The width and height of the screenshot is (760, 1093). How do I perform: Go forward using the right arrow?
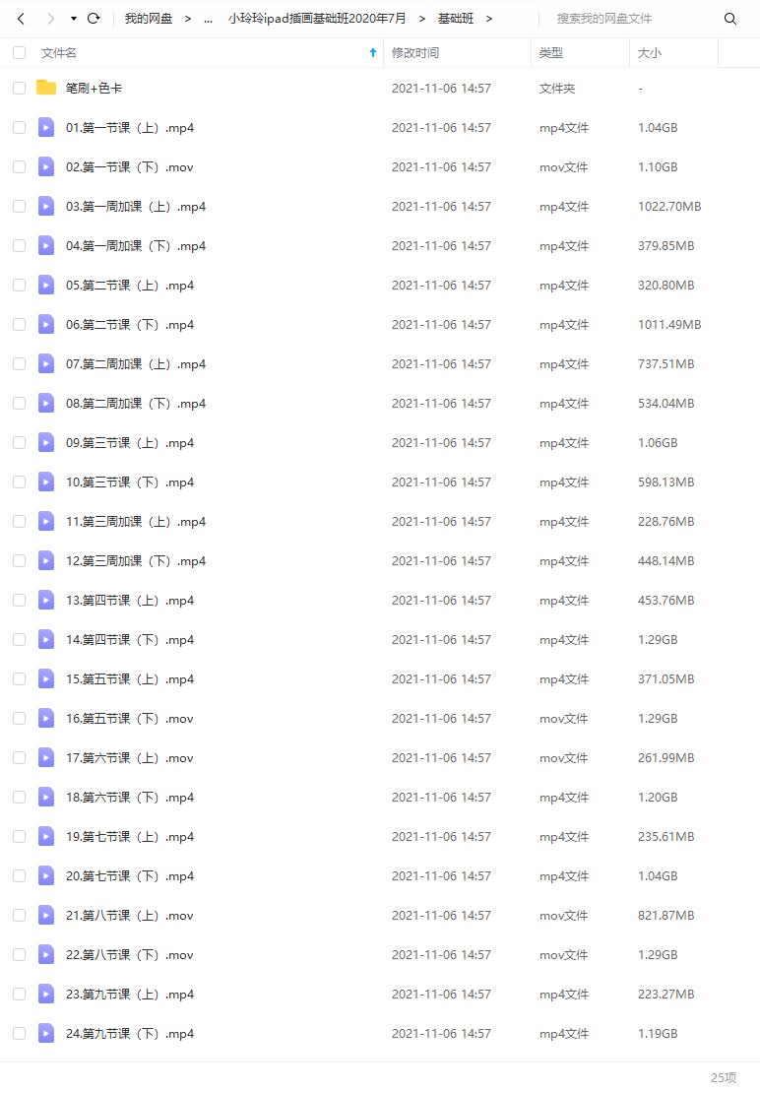[x=50, y=19]
